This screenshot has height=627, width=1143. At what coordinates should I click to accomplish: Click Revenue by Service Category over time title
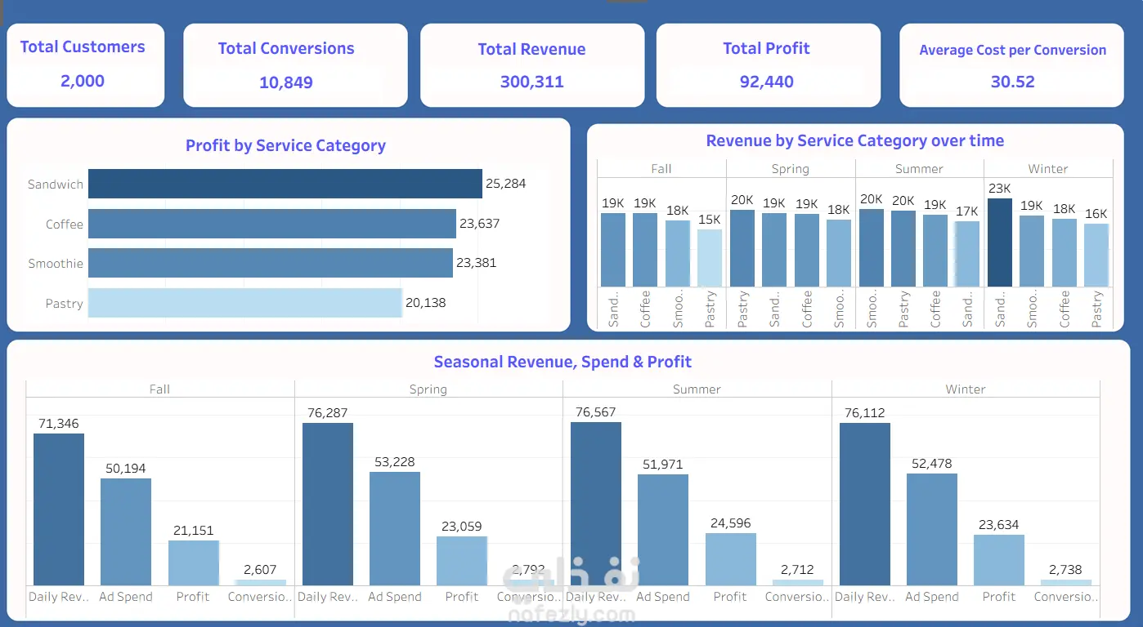click(x=855, y=140)
